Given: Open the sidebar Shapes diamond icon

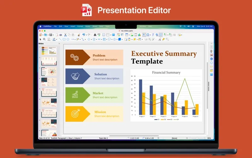Looking at the screenshot, I should tap(211, 63).
